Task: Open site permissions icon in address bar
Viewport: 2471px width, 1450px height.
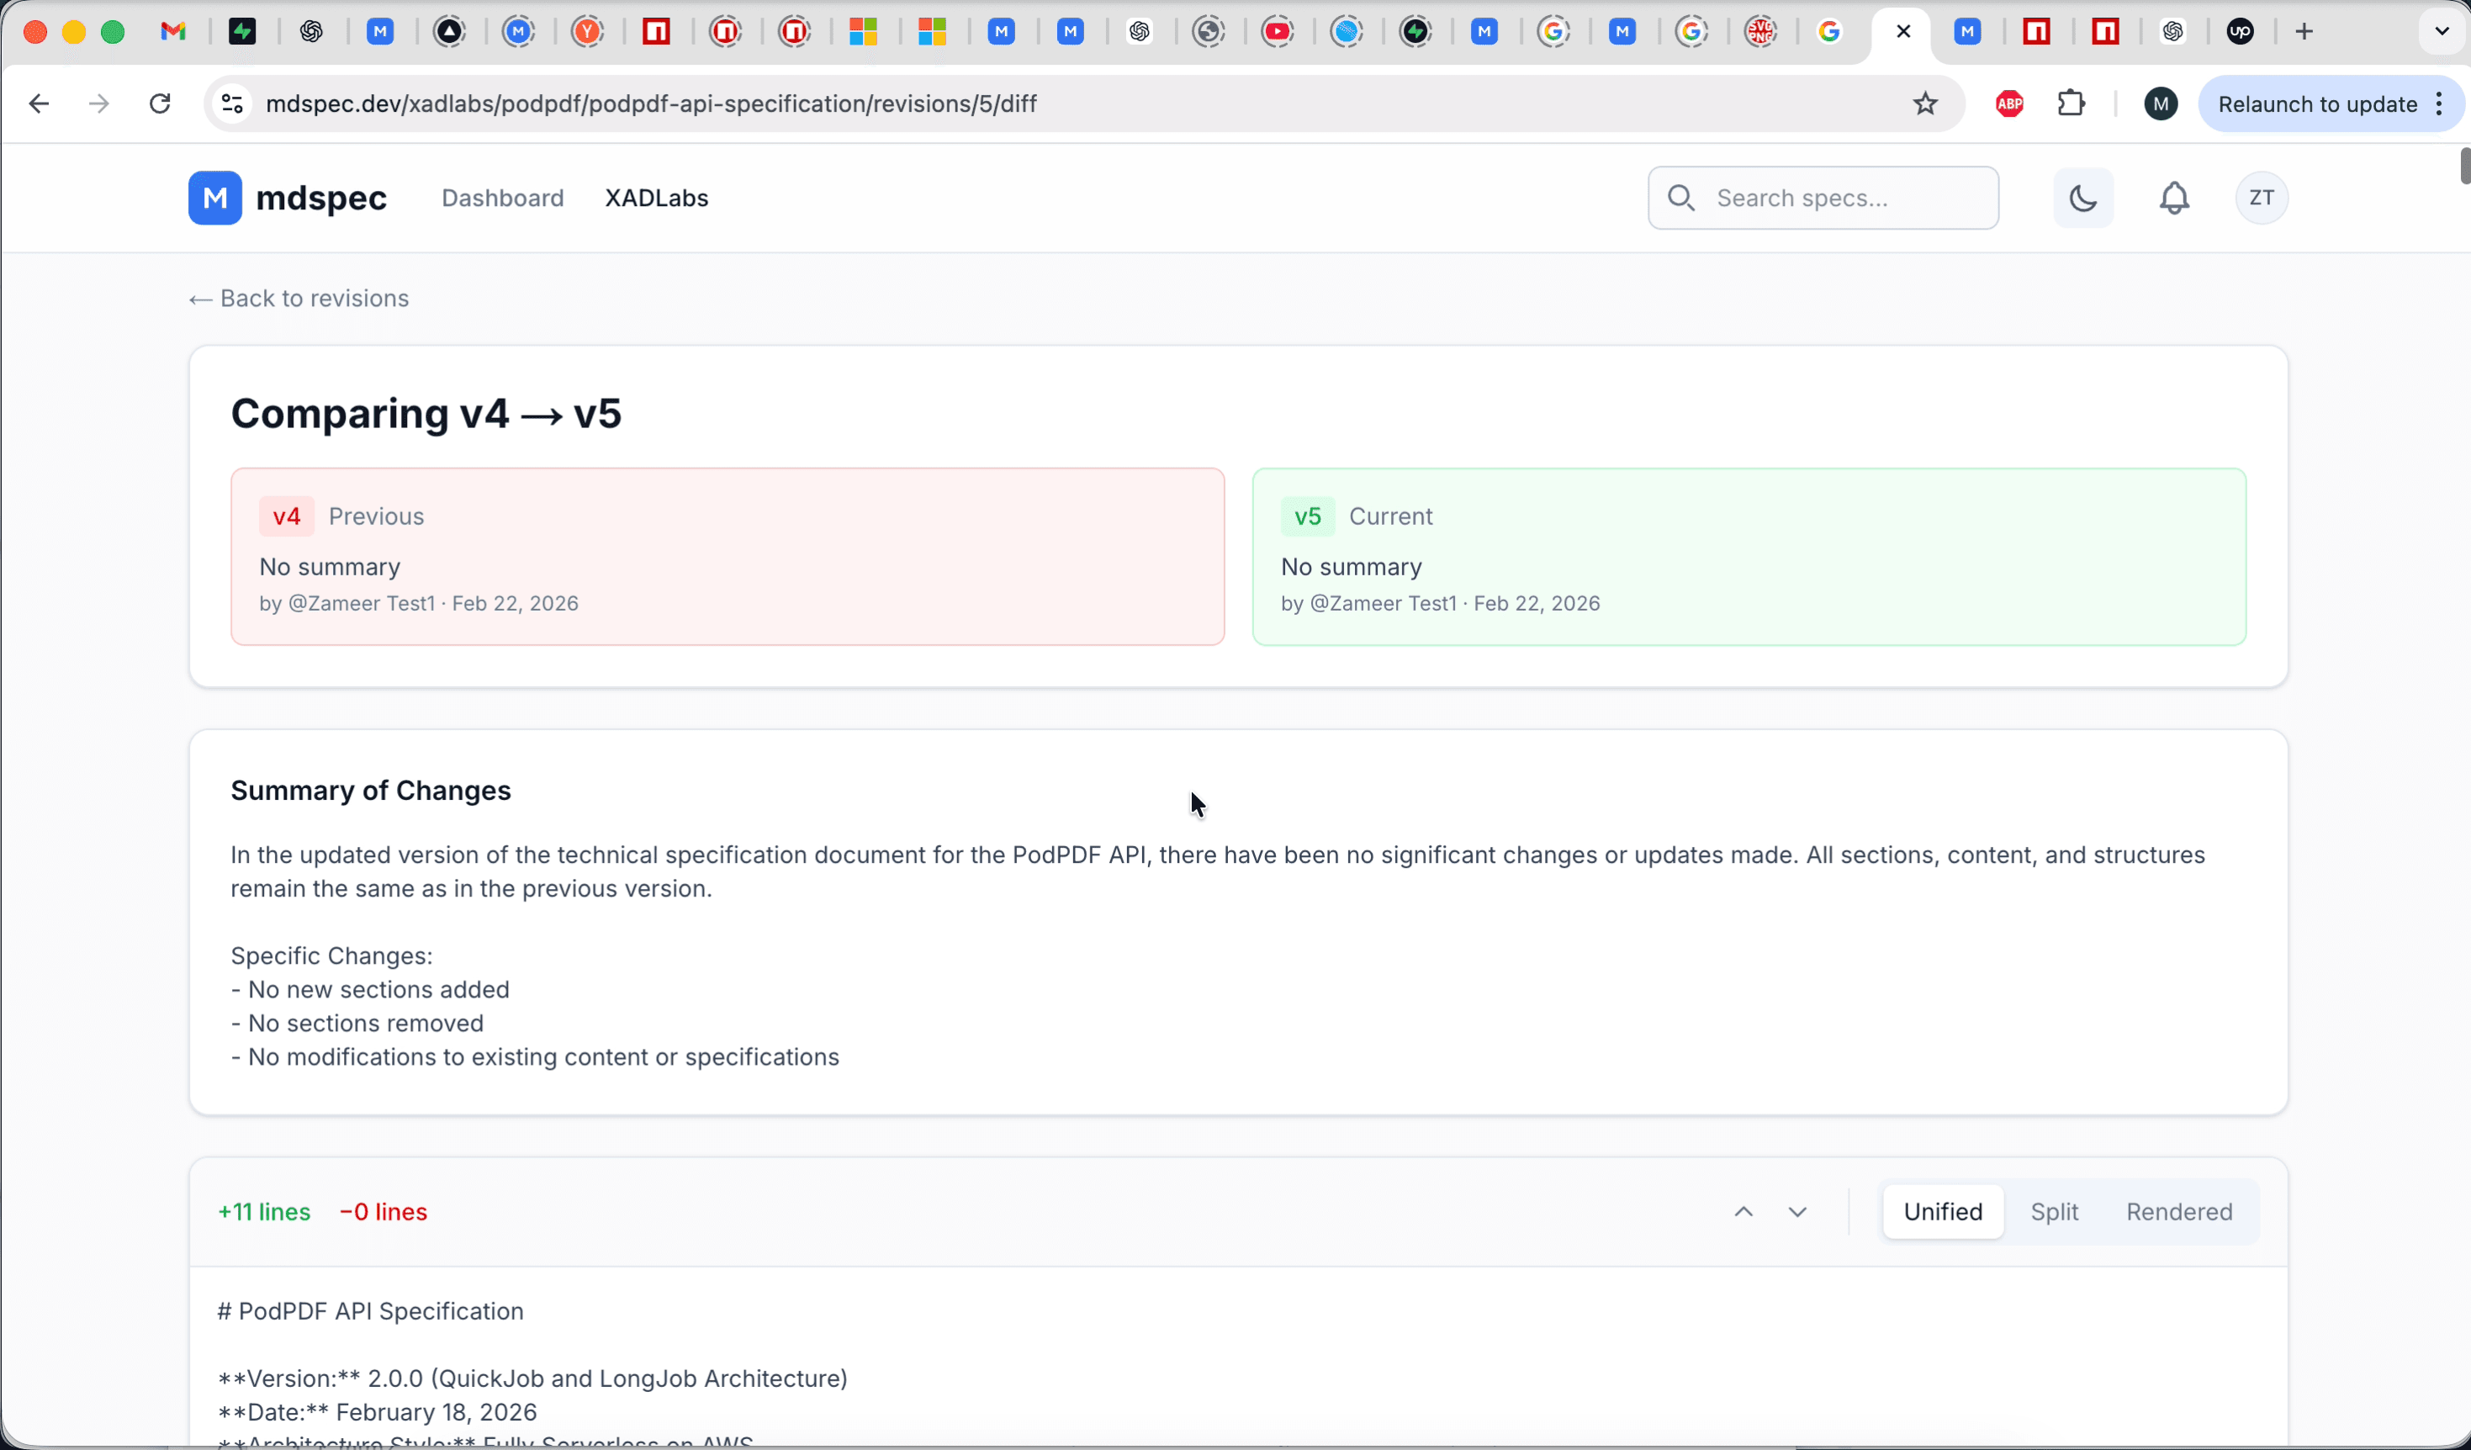Action: tap(231, 103)
